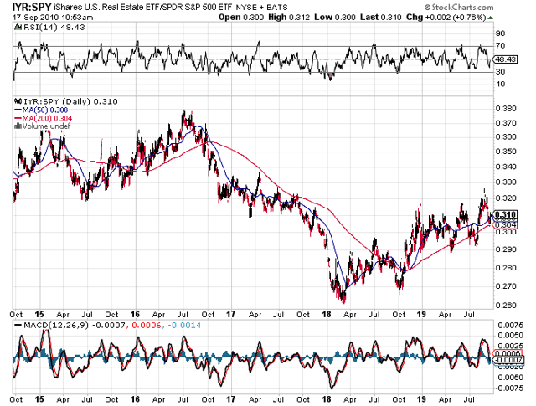Click the RSI axis label 90
The width and height of the screenshot is (536, 406).
pos(500,33)
